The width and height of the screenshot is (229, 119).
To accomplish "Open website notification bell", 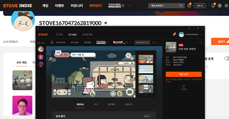I will (213, 6).
